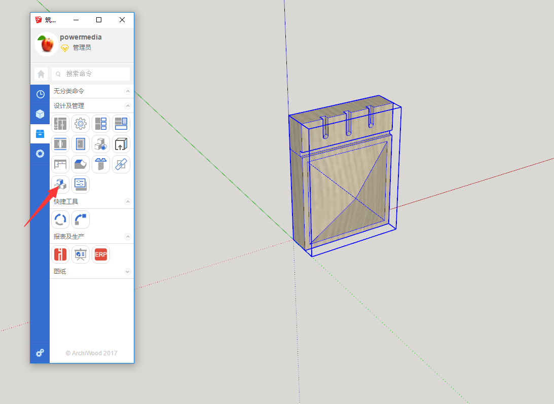
Task: Click the chain link icon
Action: coord(121,164)
